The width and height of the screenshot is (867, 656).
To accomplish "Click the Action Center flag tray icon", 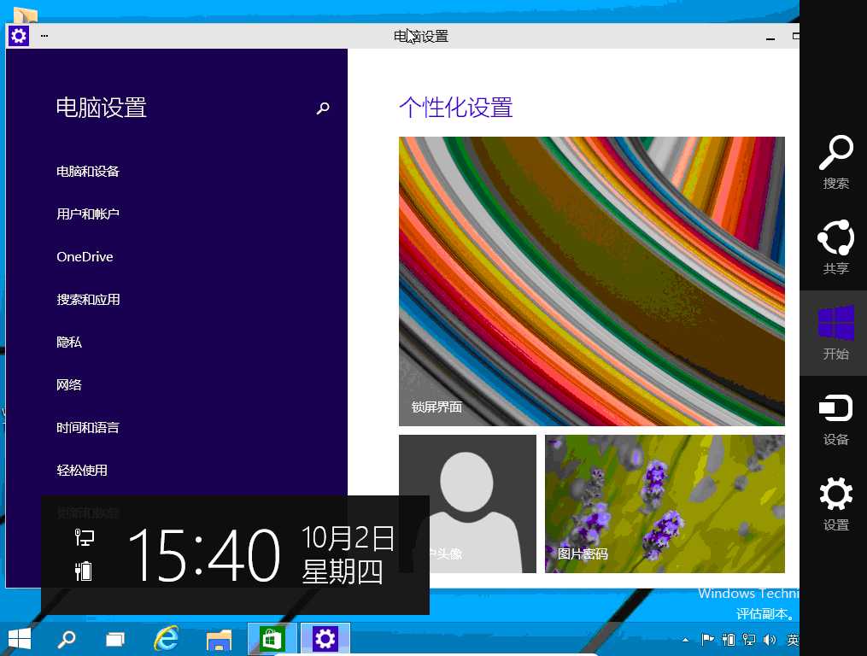I will click(707, 640).
